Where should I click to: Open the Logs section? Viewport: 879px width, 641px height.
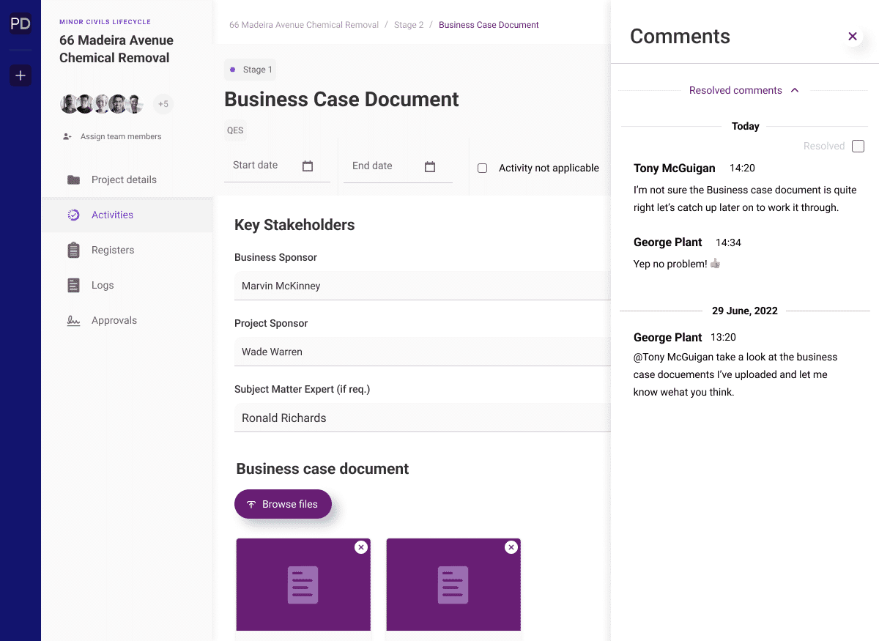[103, 285]
